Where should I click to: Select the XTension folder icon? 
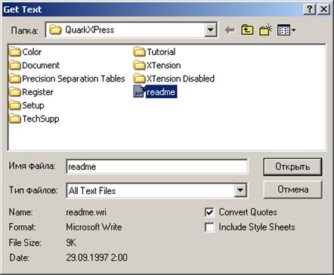(139, 66)
